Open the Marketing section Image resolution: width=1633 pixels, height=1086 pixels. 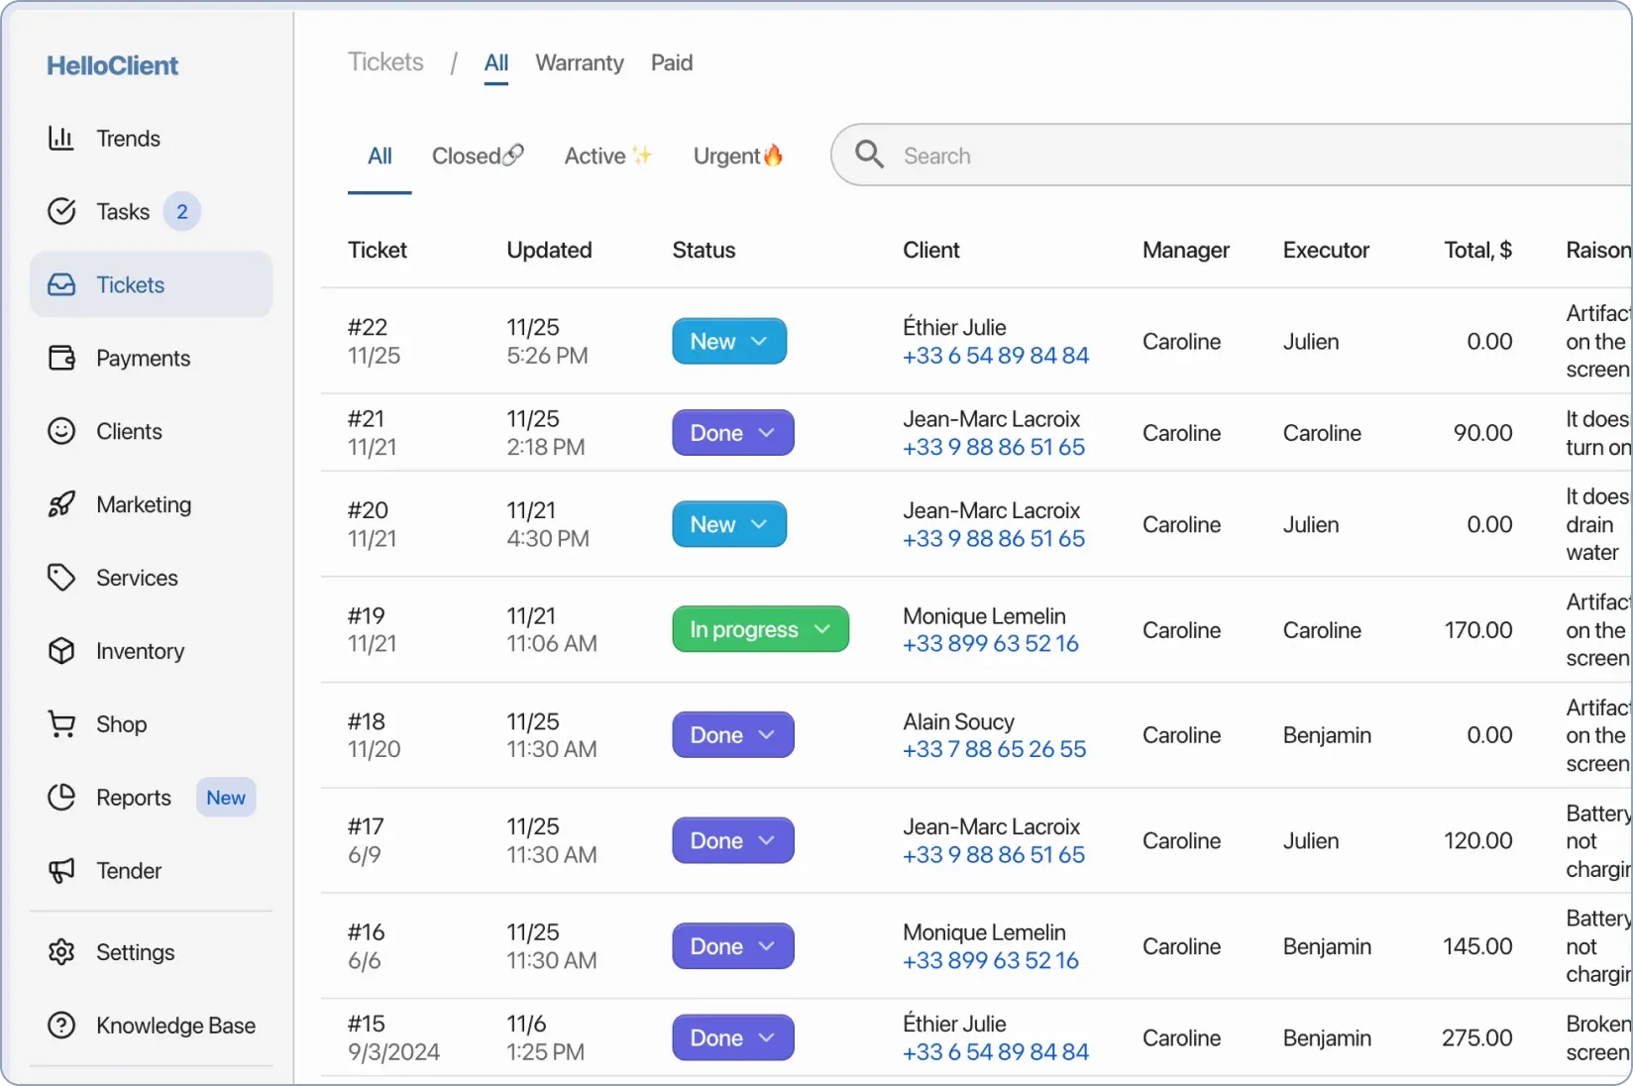144,503
